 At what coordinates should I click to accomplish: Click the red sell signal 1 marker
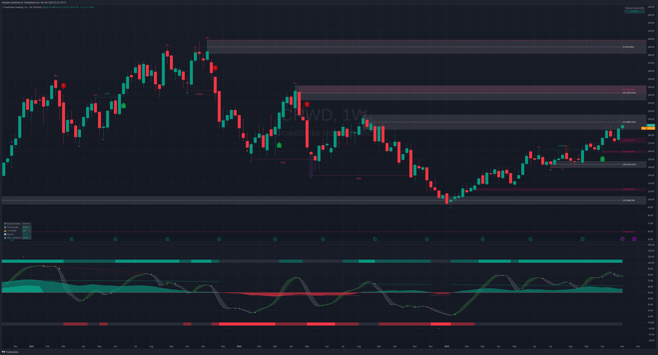coord(215,68)
